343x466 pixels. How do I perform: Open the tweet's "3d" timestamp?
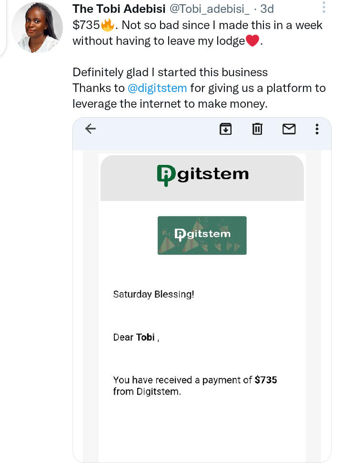(x=267, y=9)
